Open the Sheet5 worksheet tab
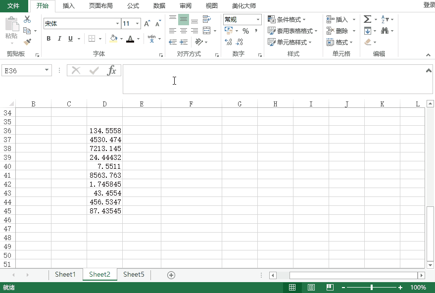 (x=134, y=274)
